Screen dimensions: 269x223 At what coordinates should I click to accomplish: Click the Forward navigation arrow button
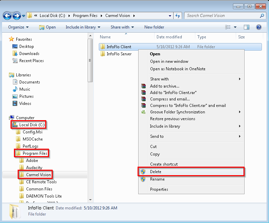pyautogui.click(x=16, y=16)
